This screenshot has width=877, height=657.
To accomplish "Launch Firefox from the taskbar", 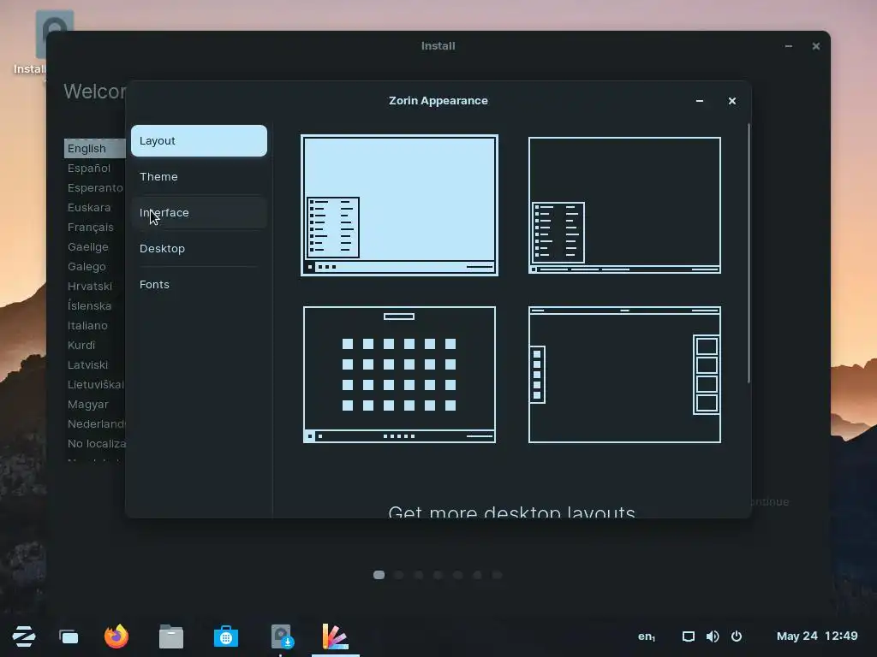I will coord(116,636).
